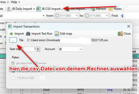Image resolution: width=139 pixels, height=94 pixels.
Task: Click the green Import arrow icon
Action: point(11,34)
